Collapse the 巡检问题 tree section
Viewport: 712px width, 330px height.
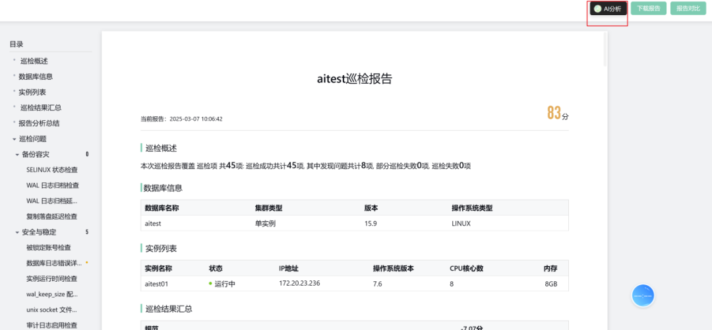(x=15, y=139)
